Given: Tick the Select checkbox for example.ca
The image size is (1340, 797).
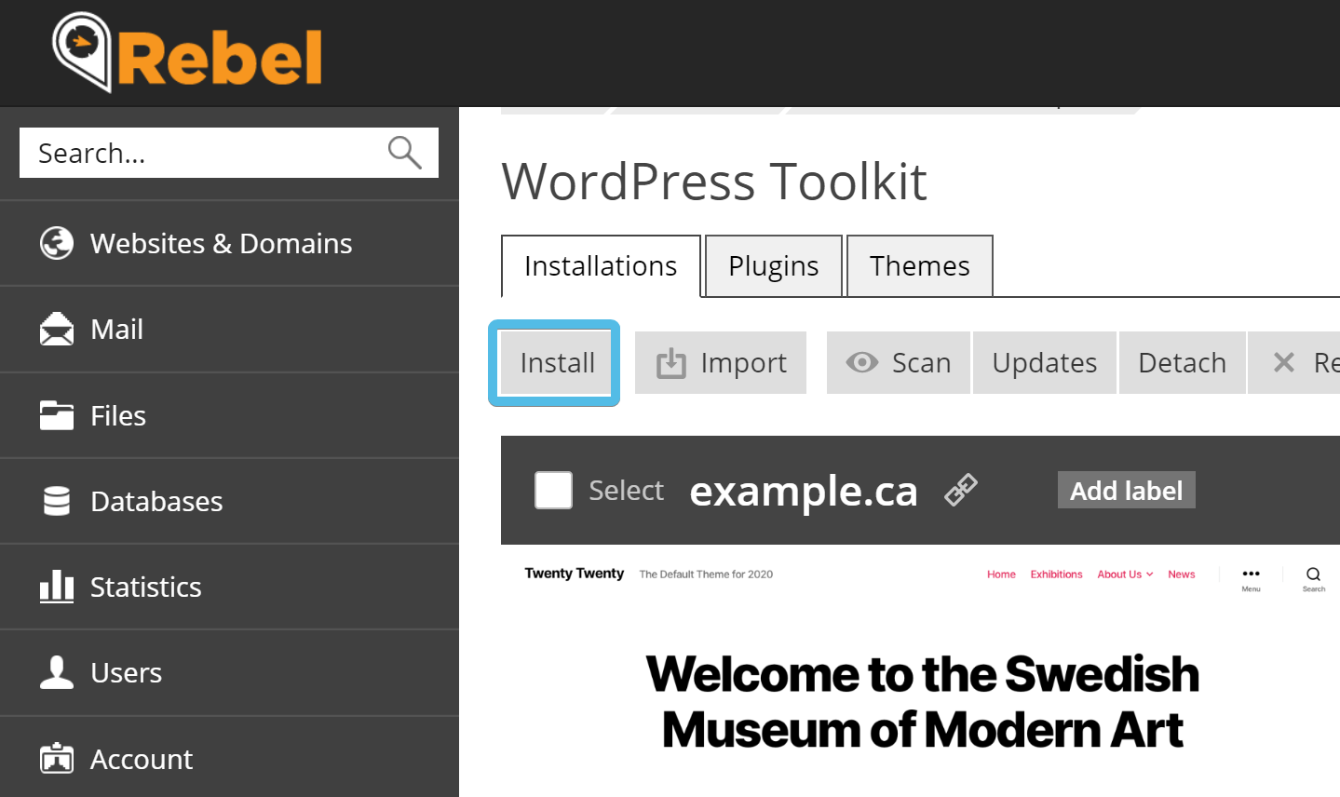Looking at the screenshot, I should 553,490.
